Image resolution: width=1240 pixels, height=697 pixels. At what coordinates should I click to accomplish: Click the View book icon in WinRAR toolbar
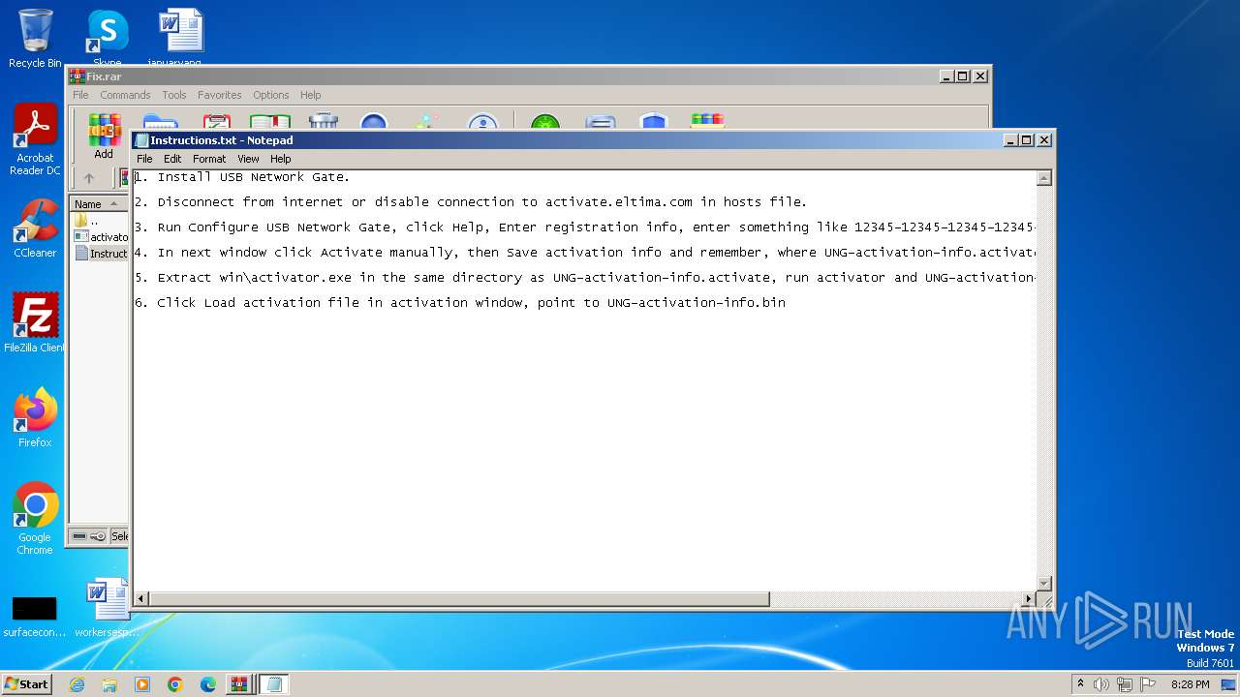click(270, 121)
